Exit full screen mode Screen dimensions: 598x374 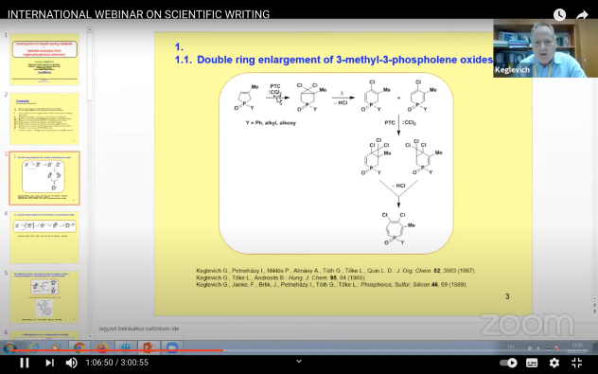(x=577, y=363)
